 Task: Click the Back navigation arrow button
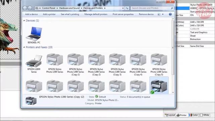pyautogui.click(x=25, y=8)
